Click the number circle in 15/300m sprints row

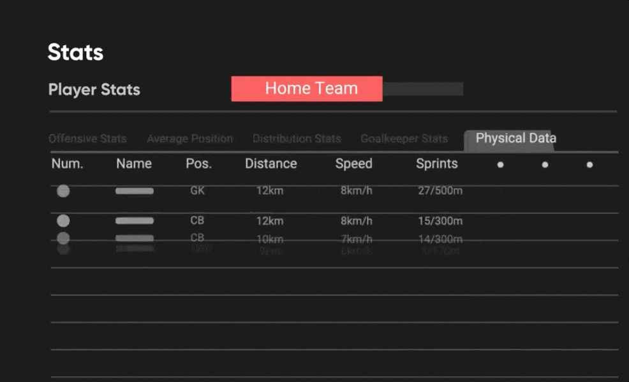[x=63, y=221]
